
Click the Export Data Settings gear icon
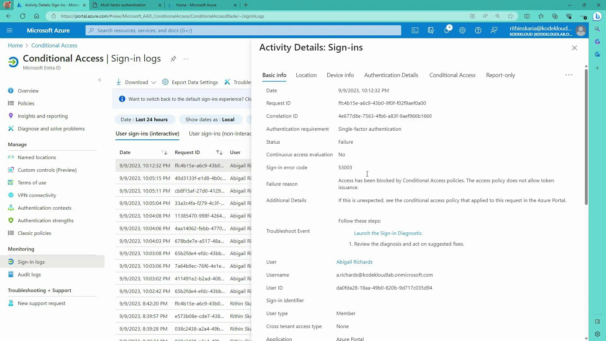click(165, 82)
